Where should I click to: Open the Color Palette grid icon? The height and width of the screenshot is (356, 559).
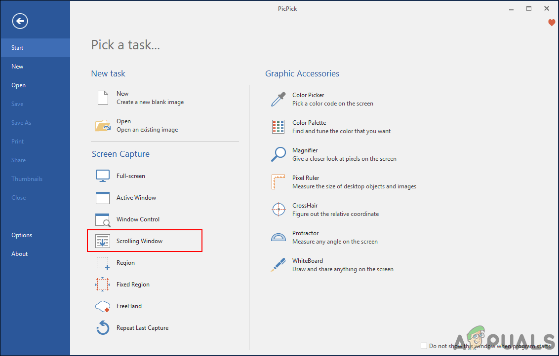[x=278, y=127]
